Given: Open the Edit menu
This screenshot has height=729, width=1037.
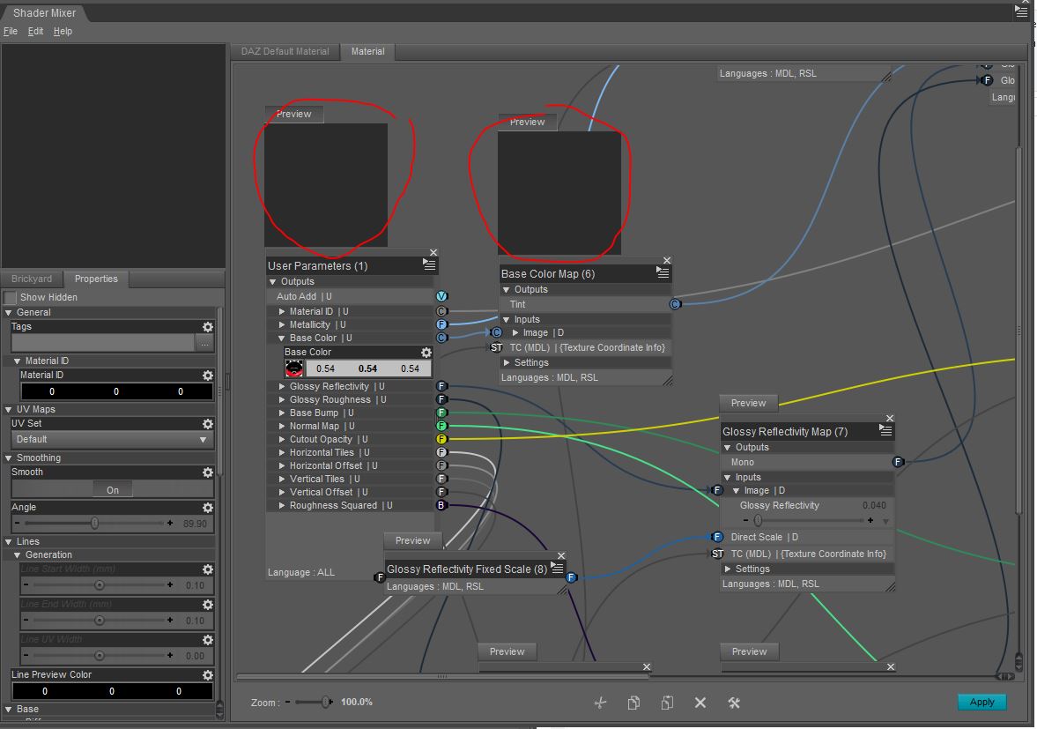Looking at the screenshot, I should click(36, 31).
